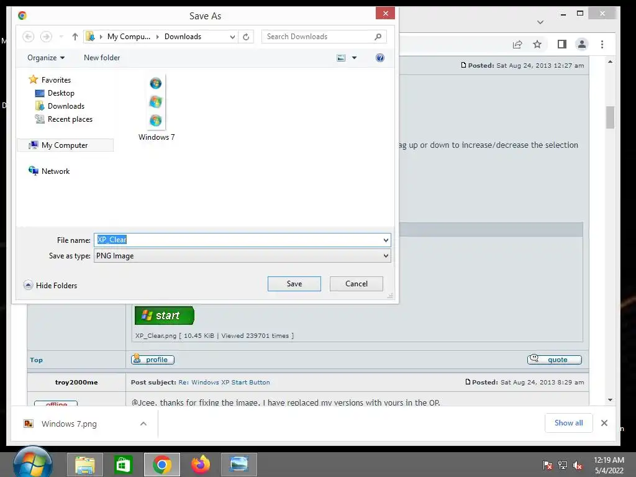Open the Save as type dropdown
636x477 pixels.
pyautogui.click(x=242, y=255)
